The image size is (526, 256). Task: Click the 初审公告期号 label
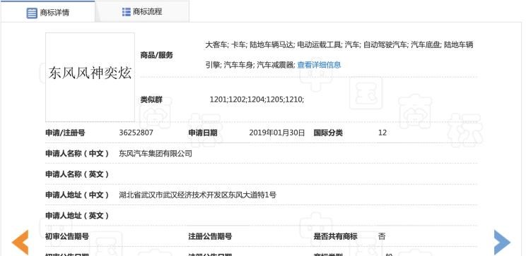[67, 236]
